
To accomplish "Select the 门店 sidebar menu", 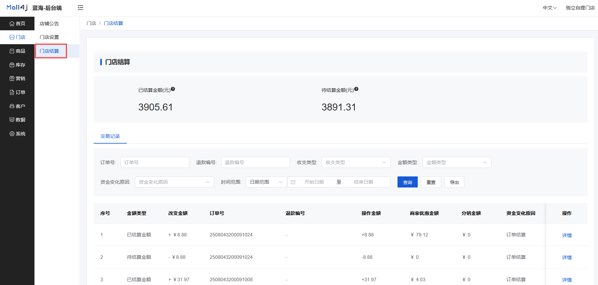I will tap(17, 37).
